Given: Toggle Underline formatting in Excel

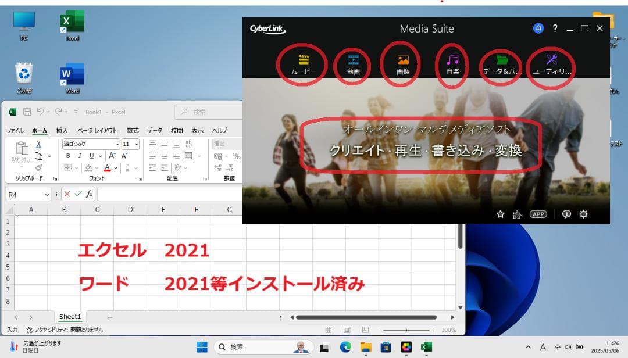Looking at the screenshot, I should tap(92, 156).
